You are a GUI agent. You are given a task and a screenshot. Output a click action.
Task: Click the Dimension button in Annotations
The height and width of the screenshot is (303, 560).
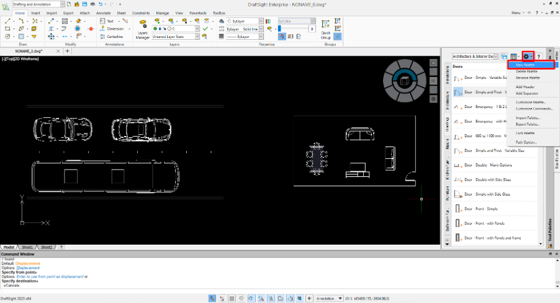point(111,29)
